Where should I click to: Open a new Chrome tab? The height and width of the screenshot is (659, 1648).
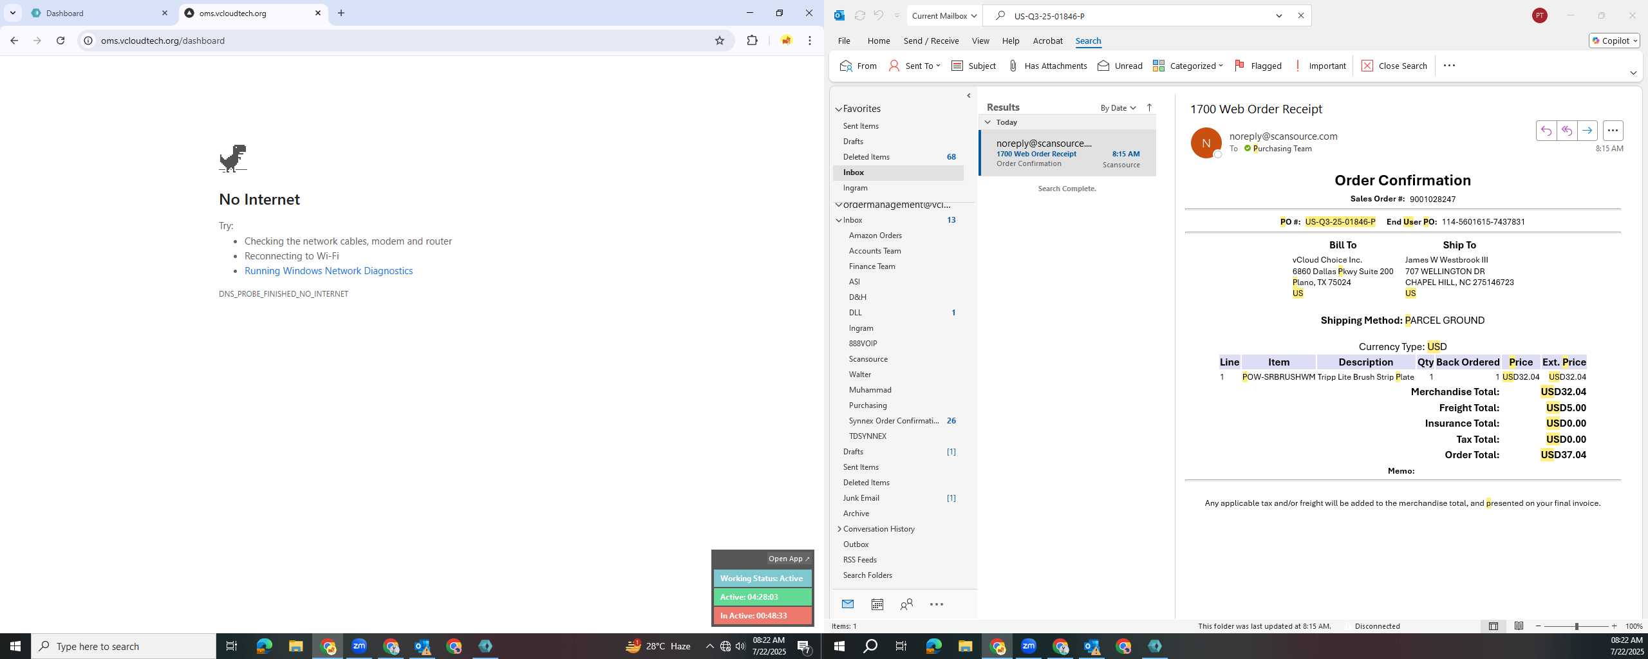341,13
